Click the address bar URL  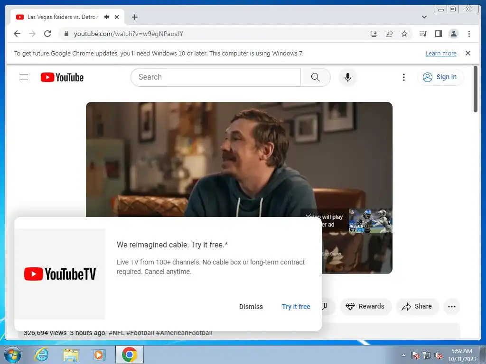[128, 34]
